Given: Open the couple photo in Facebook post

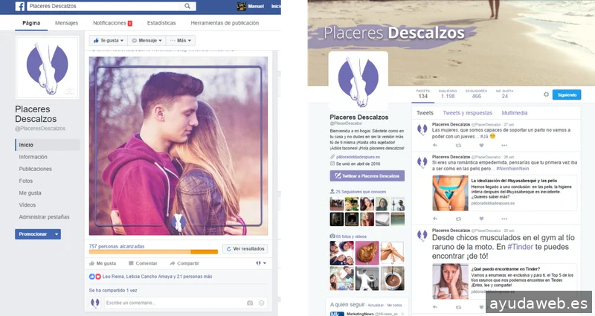Looking at the screenshot, I should point(178,146).
